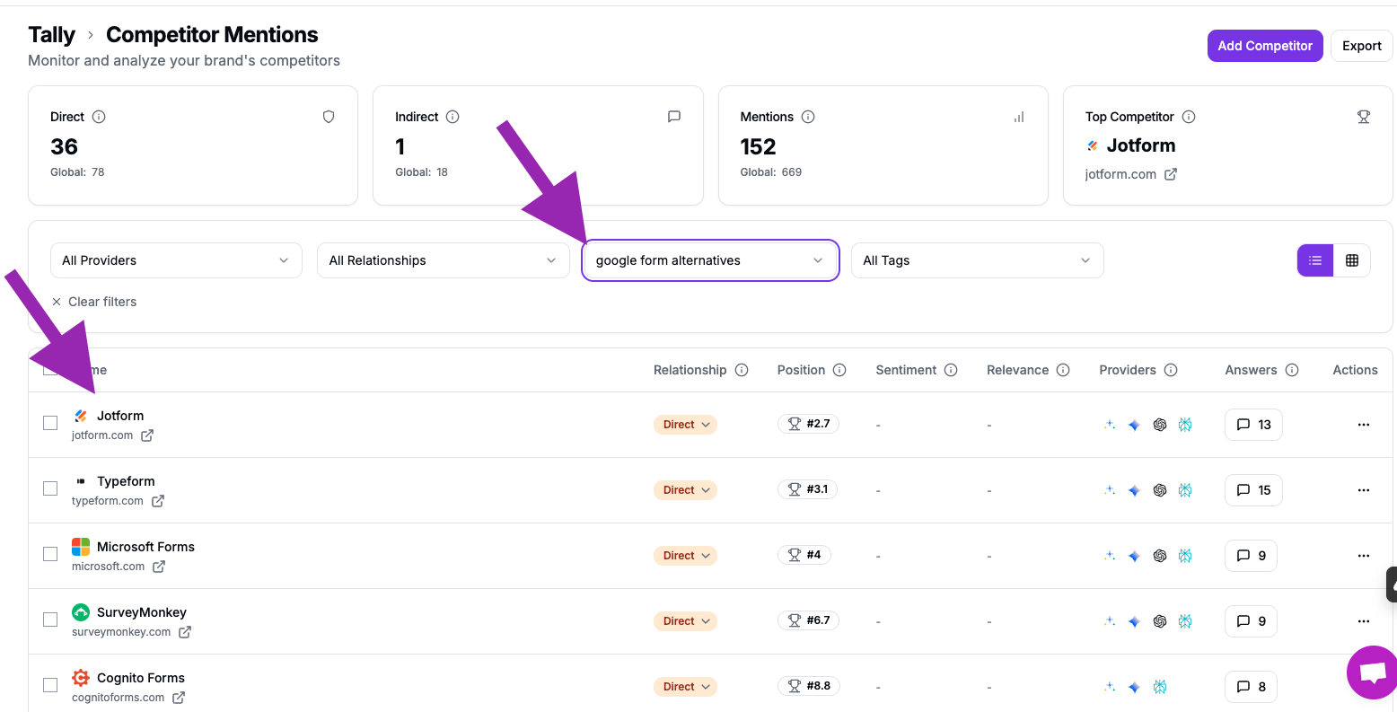
Task: Tick the Microsoft Forms row checkbox
Action: click(50, 554)
